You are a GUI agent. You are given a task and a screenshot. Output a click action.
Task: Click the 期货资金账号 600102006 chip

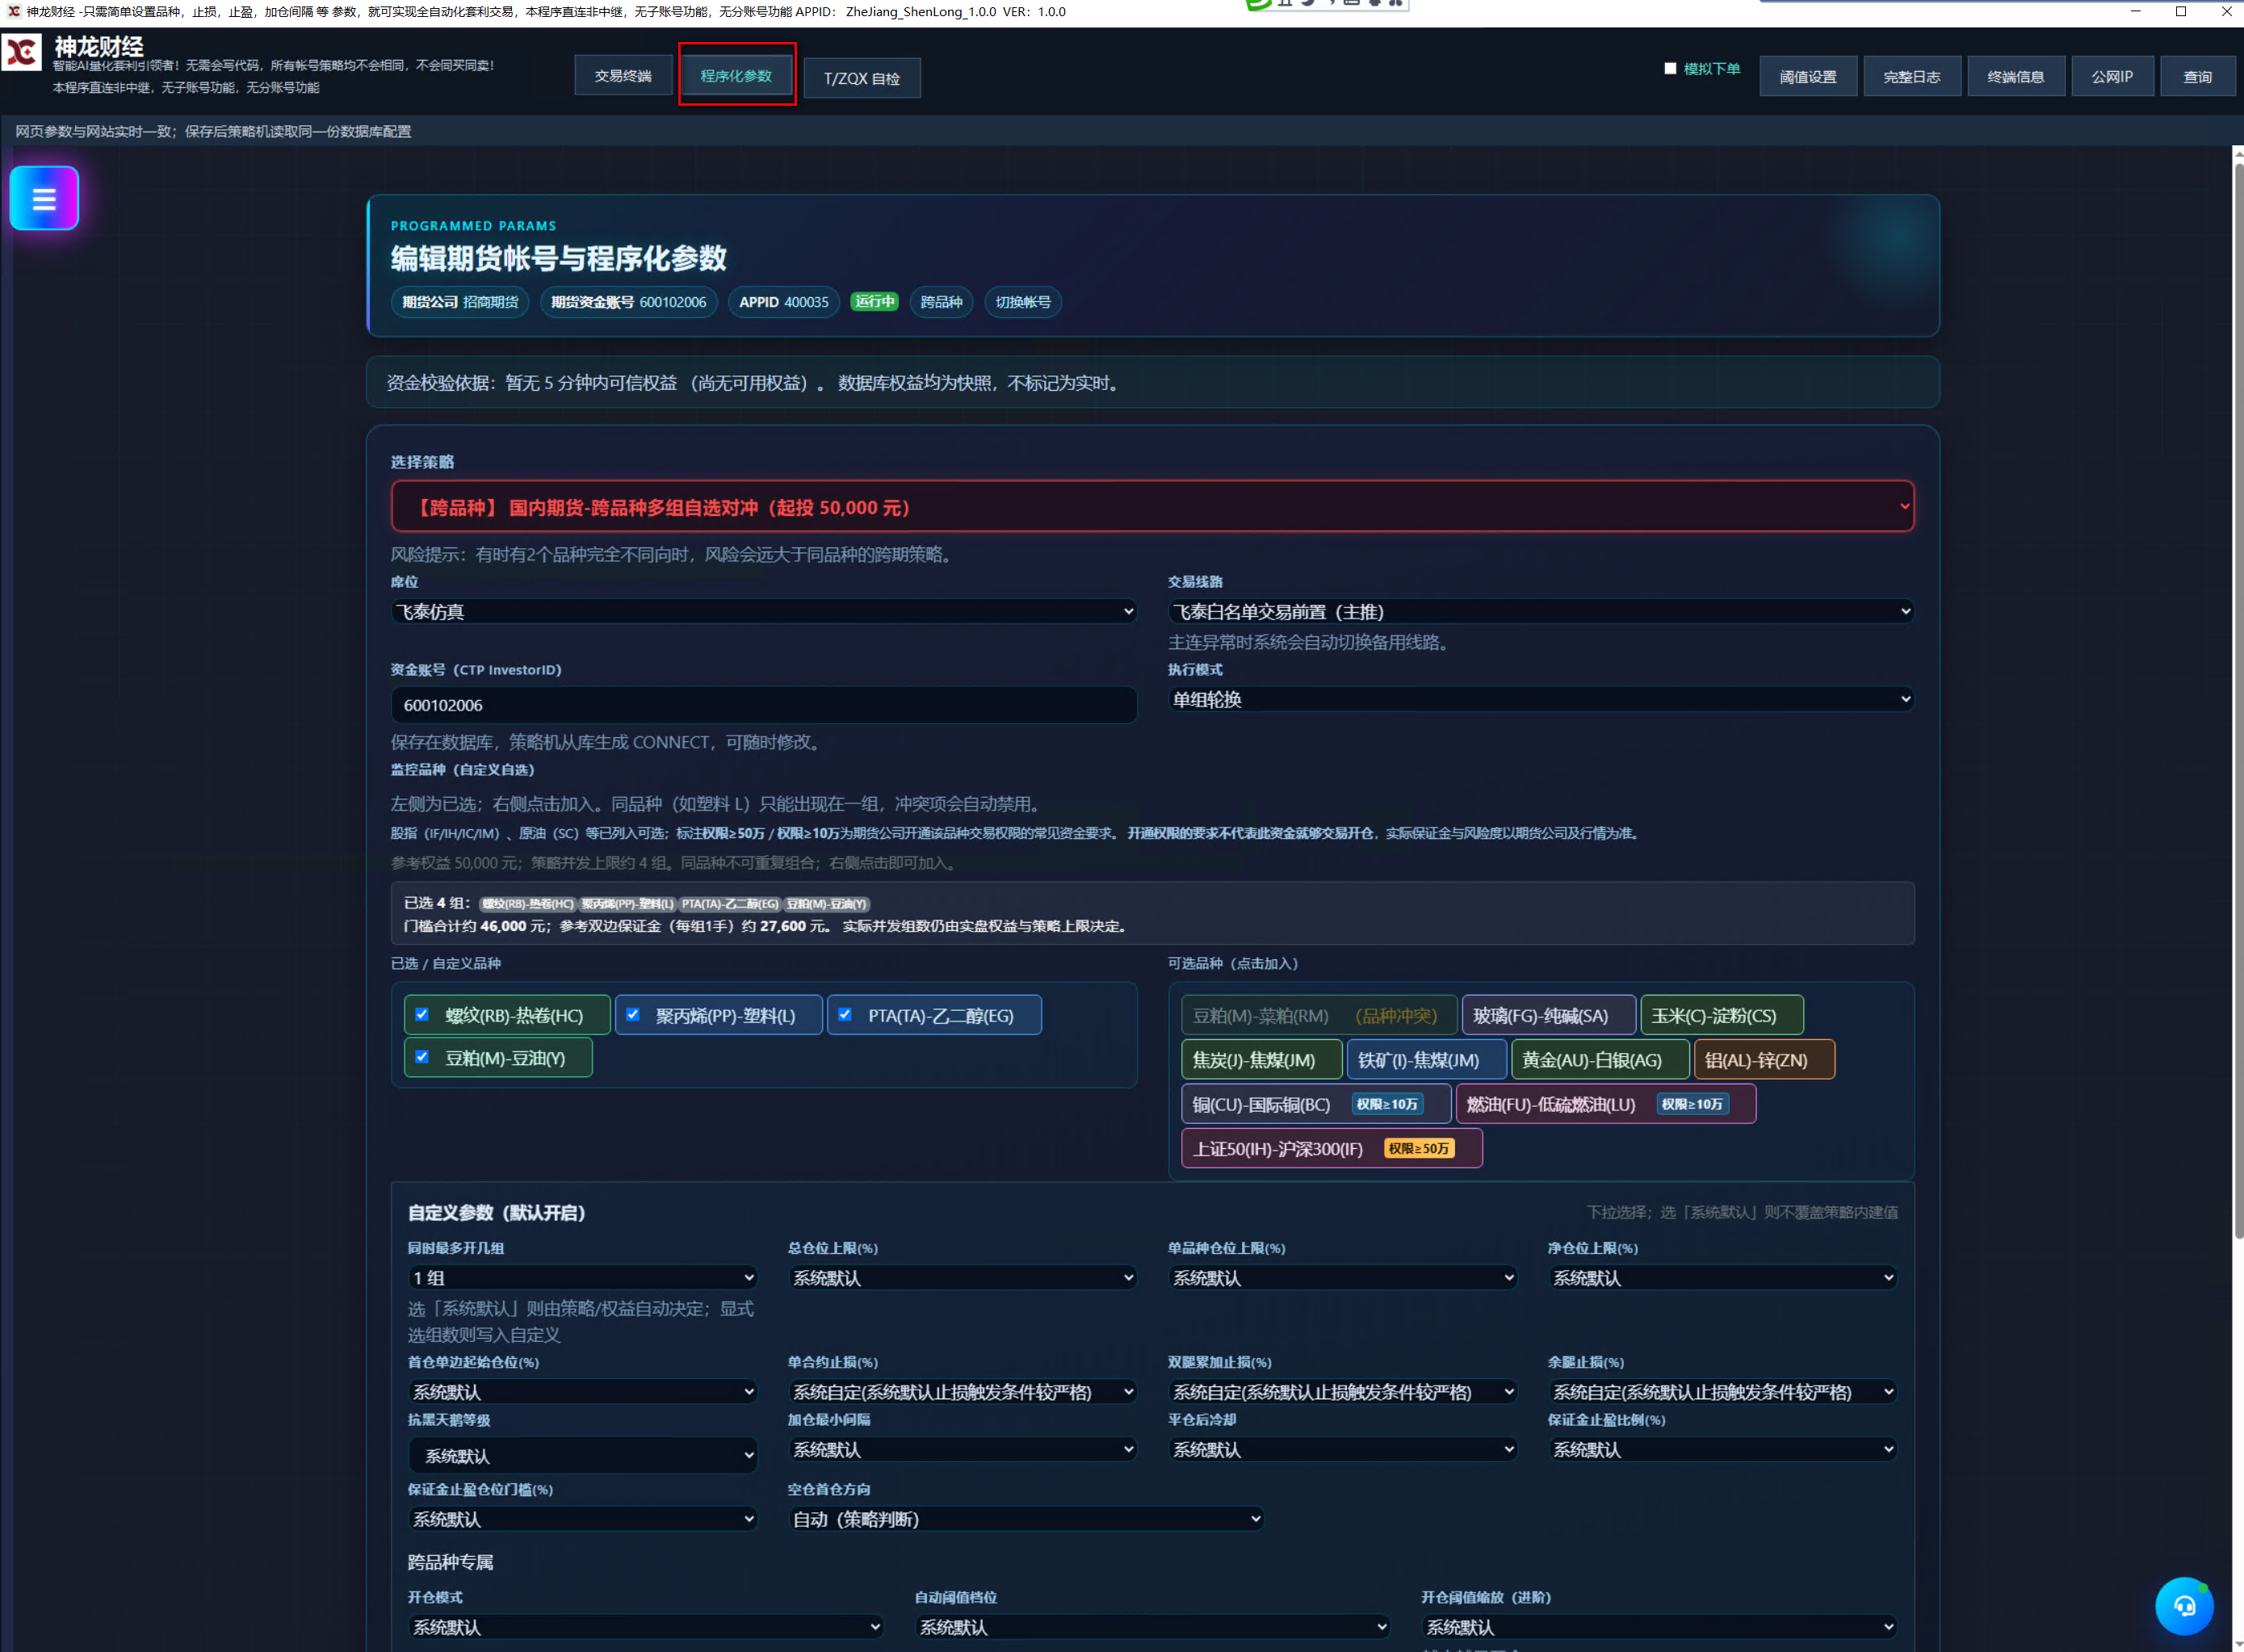628,302
